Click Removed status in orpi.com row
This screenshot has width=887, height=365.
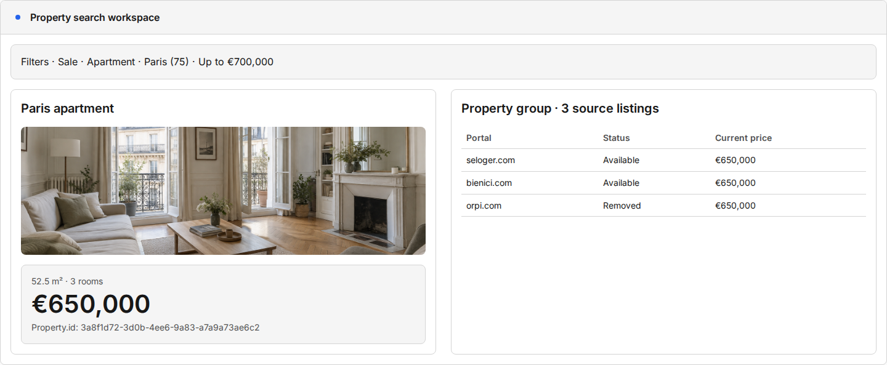coord(622,206)
